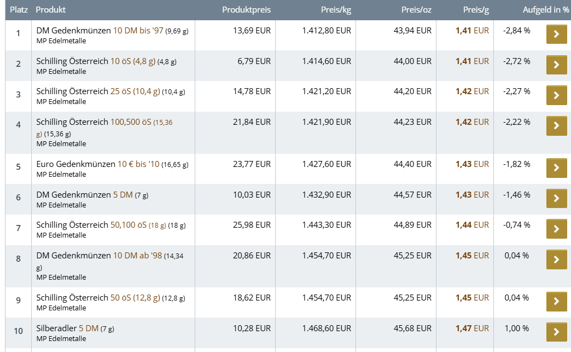Screen dimensions: 571x352
Task: Click arrow button for Silberadler 5 DM row
Action: [x=556, y=332]
